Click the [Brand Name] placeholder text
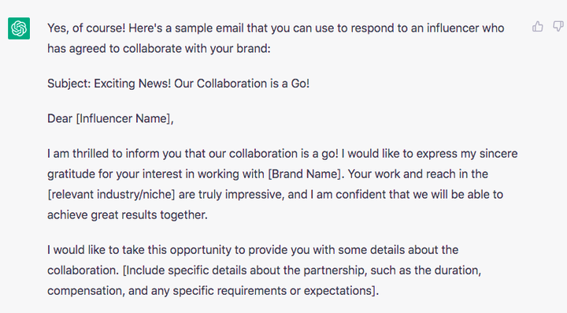567x313 pixels. (305, 174)
